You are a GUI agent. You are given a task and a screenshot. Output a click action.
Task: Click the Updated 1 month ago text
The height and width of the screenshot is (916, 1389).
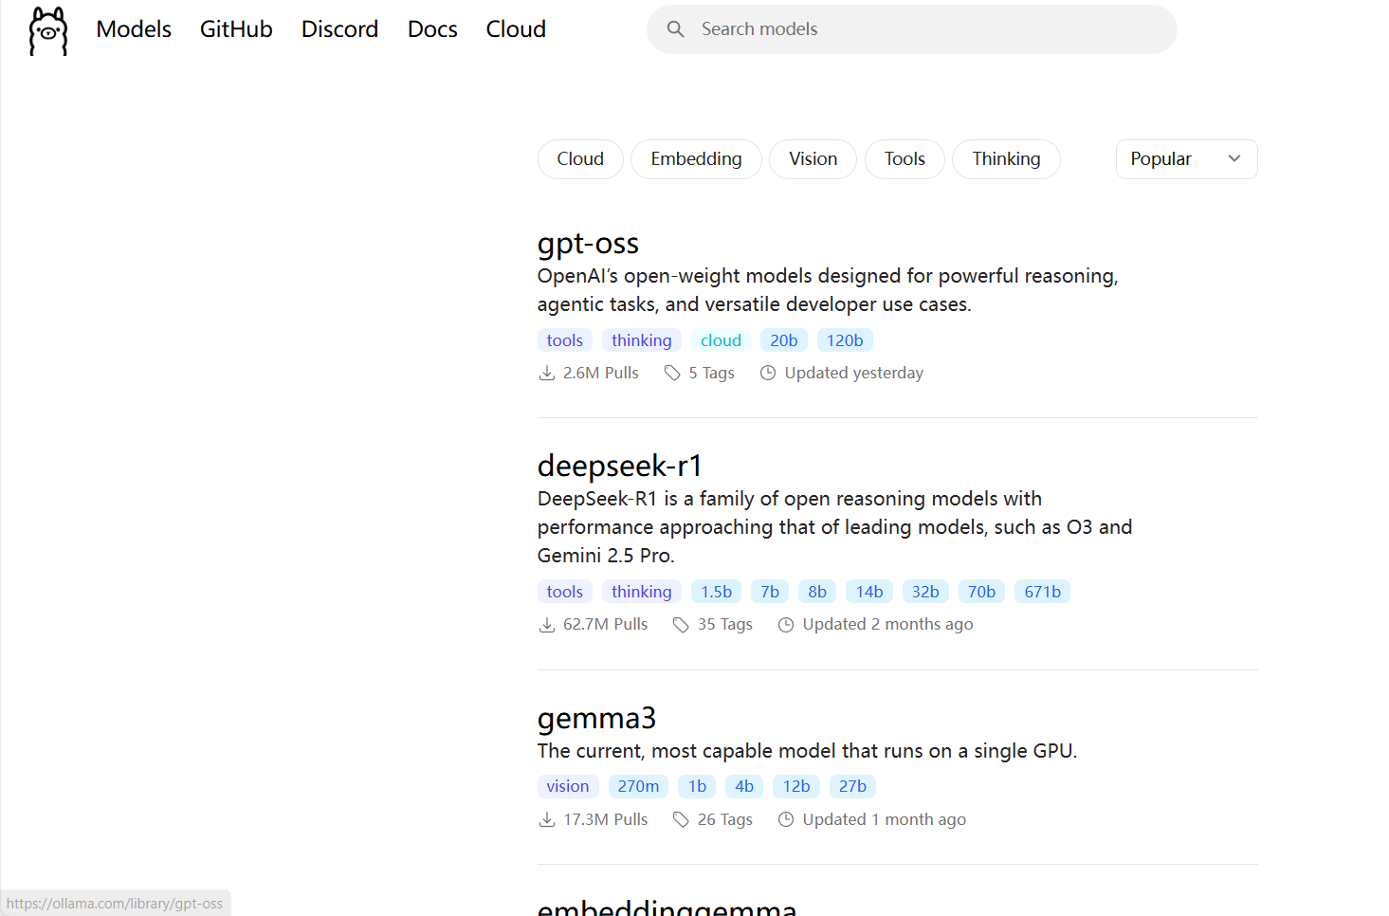[x=884, y=820]
